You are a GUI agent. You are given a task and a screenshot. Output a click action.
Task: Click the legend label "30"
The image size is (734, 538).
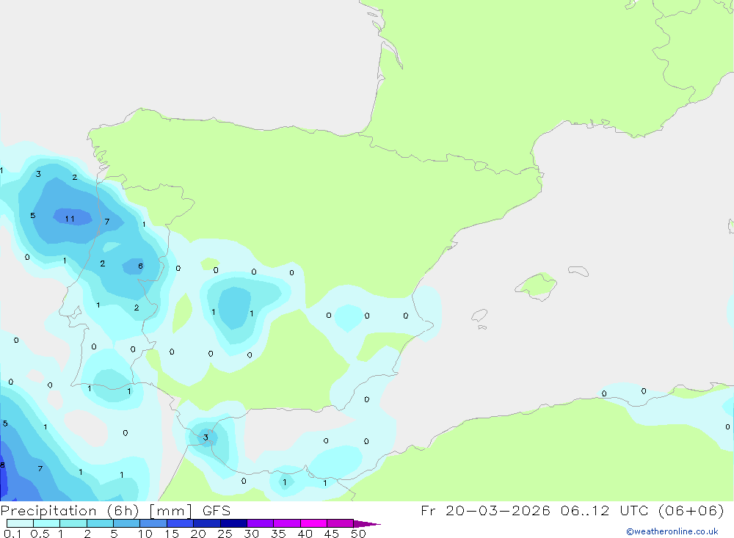(x=251, y=534)
